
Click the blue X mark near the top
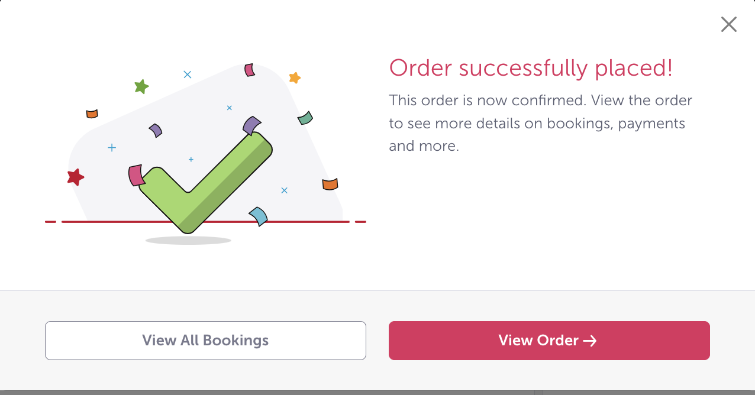pos(188,75)
